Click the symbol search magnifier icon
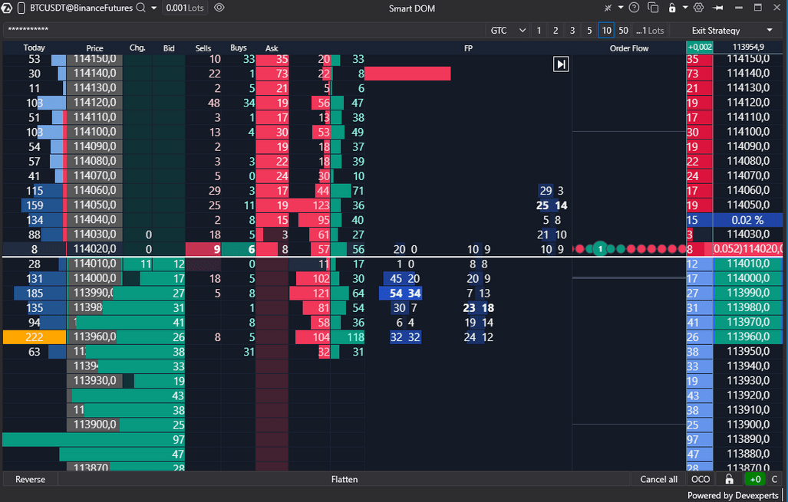 click(x=140, y=8)
